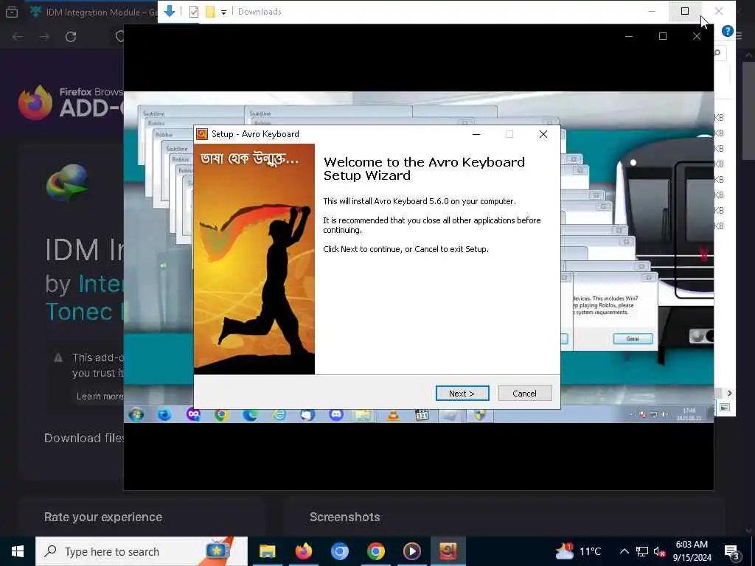Open the notification center with 3 alerts
This screenshot has height=566, width=755.
(x=731, y=552)
